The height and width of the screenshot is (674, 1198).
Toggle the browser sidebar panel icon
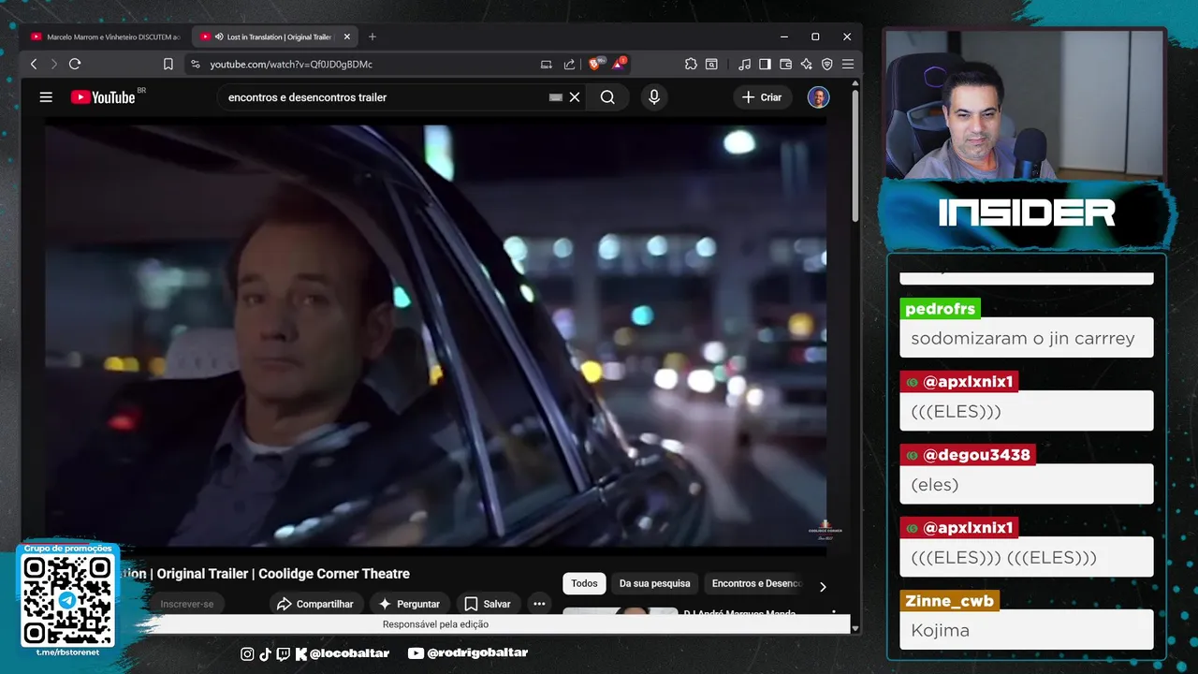765,64
